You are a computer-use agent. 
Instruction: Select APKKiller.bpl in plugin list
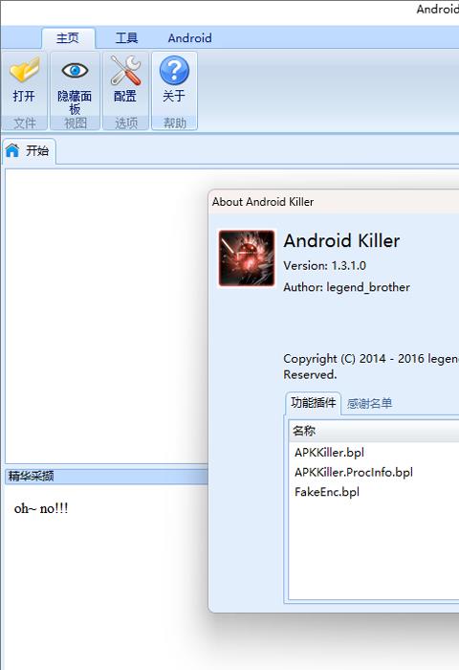tap(329, 452)
